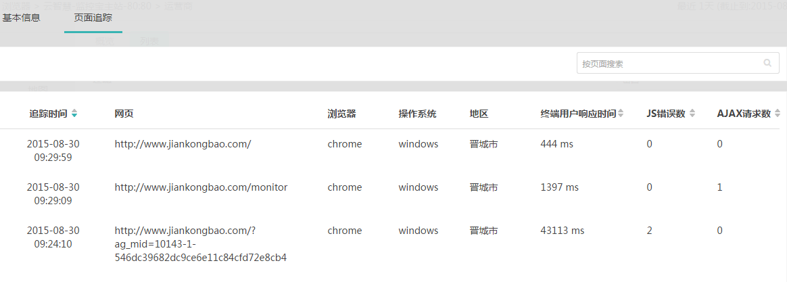Click the 网页 column header
Screen dimensions: 787x282
tap(124, 114)
